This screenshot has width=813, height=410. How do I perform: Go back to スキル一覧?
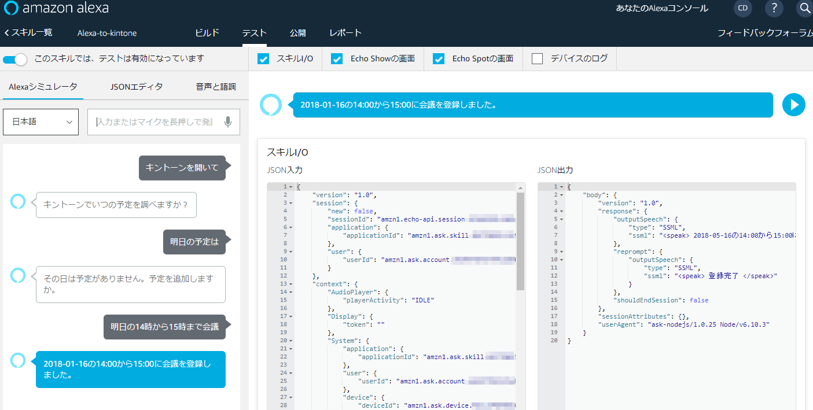[28, 32]
